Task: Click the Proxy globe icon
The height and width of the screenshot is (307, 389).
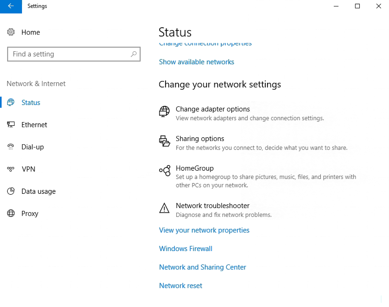Action: pos(11,213)
